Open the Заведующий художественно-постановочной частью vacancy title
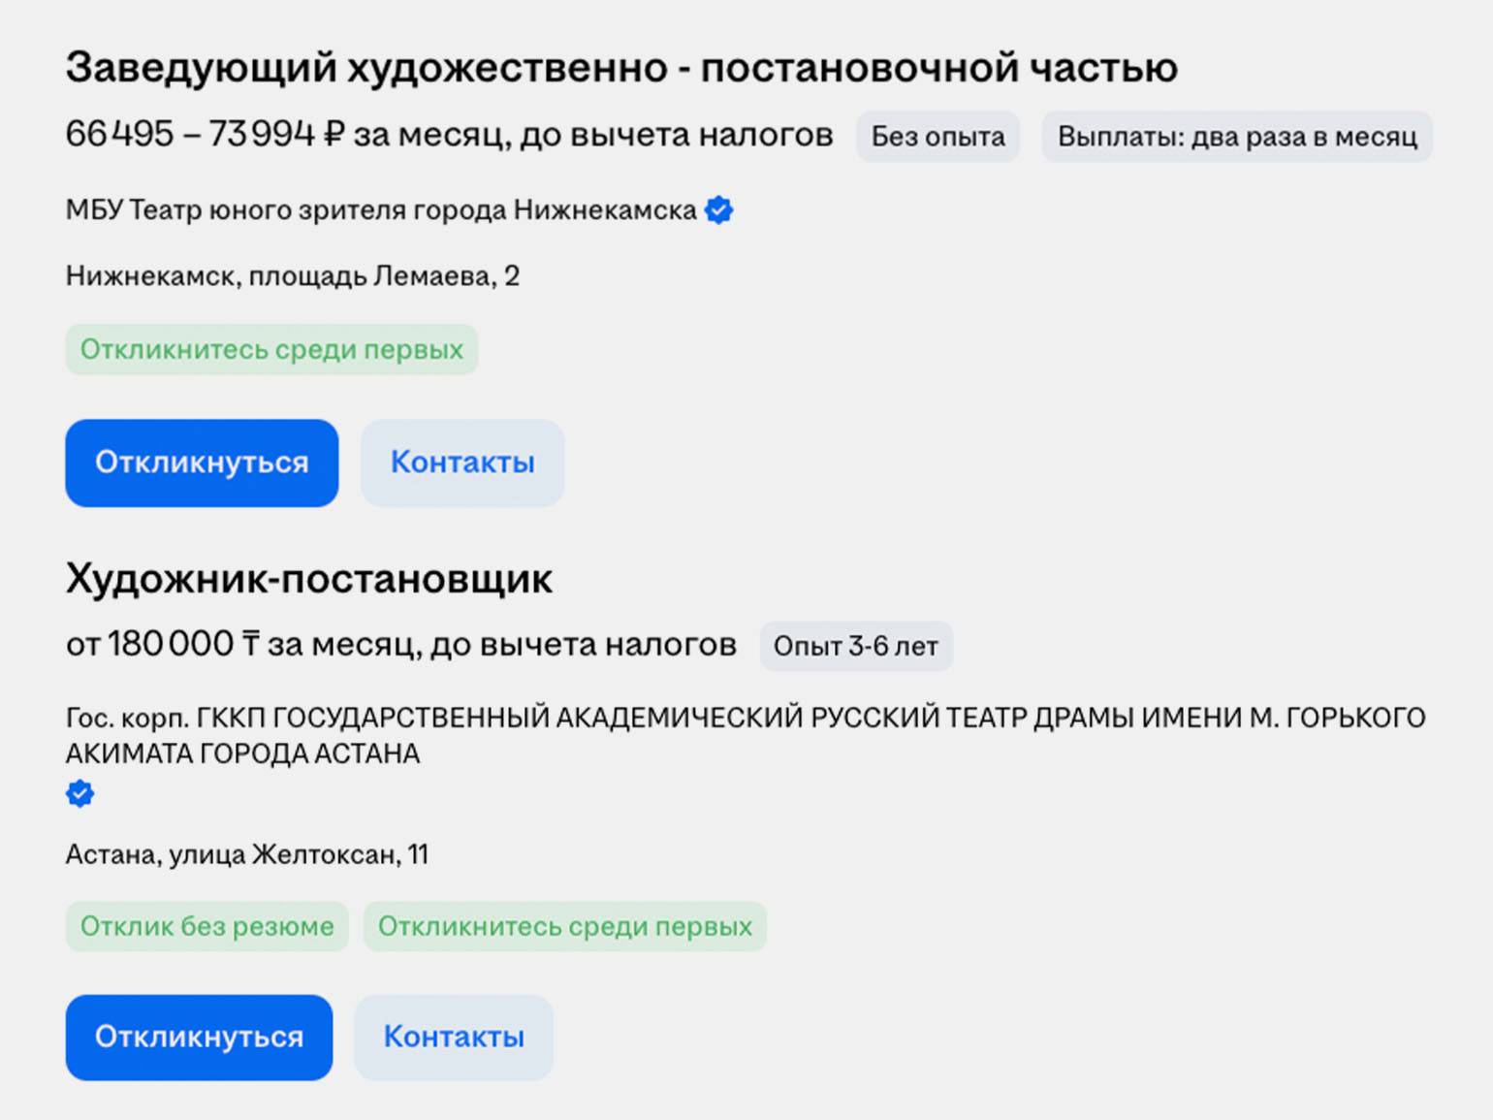Viewport: 1493px width, 1120px height. tap(620, 68)
